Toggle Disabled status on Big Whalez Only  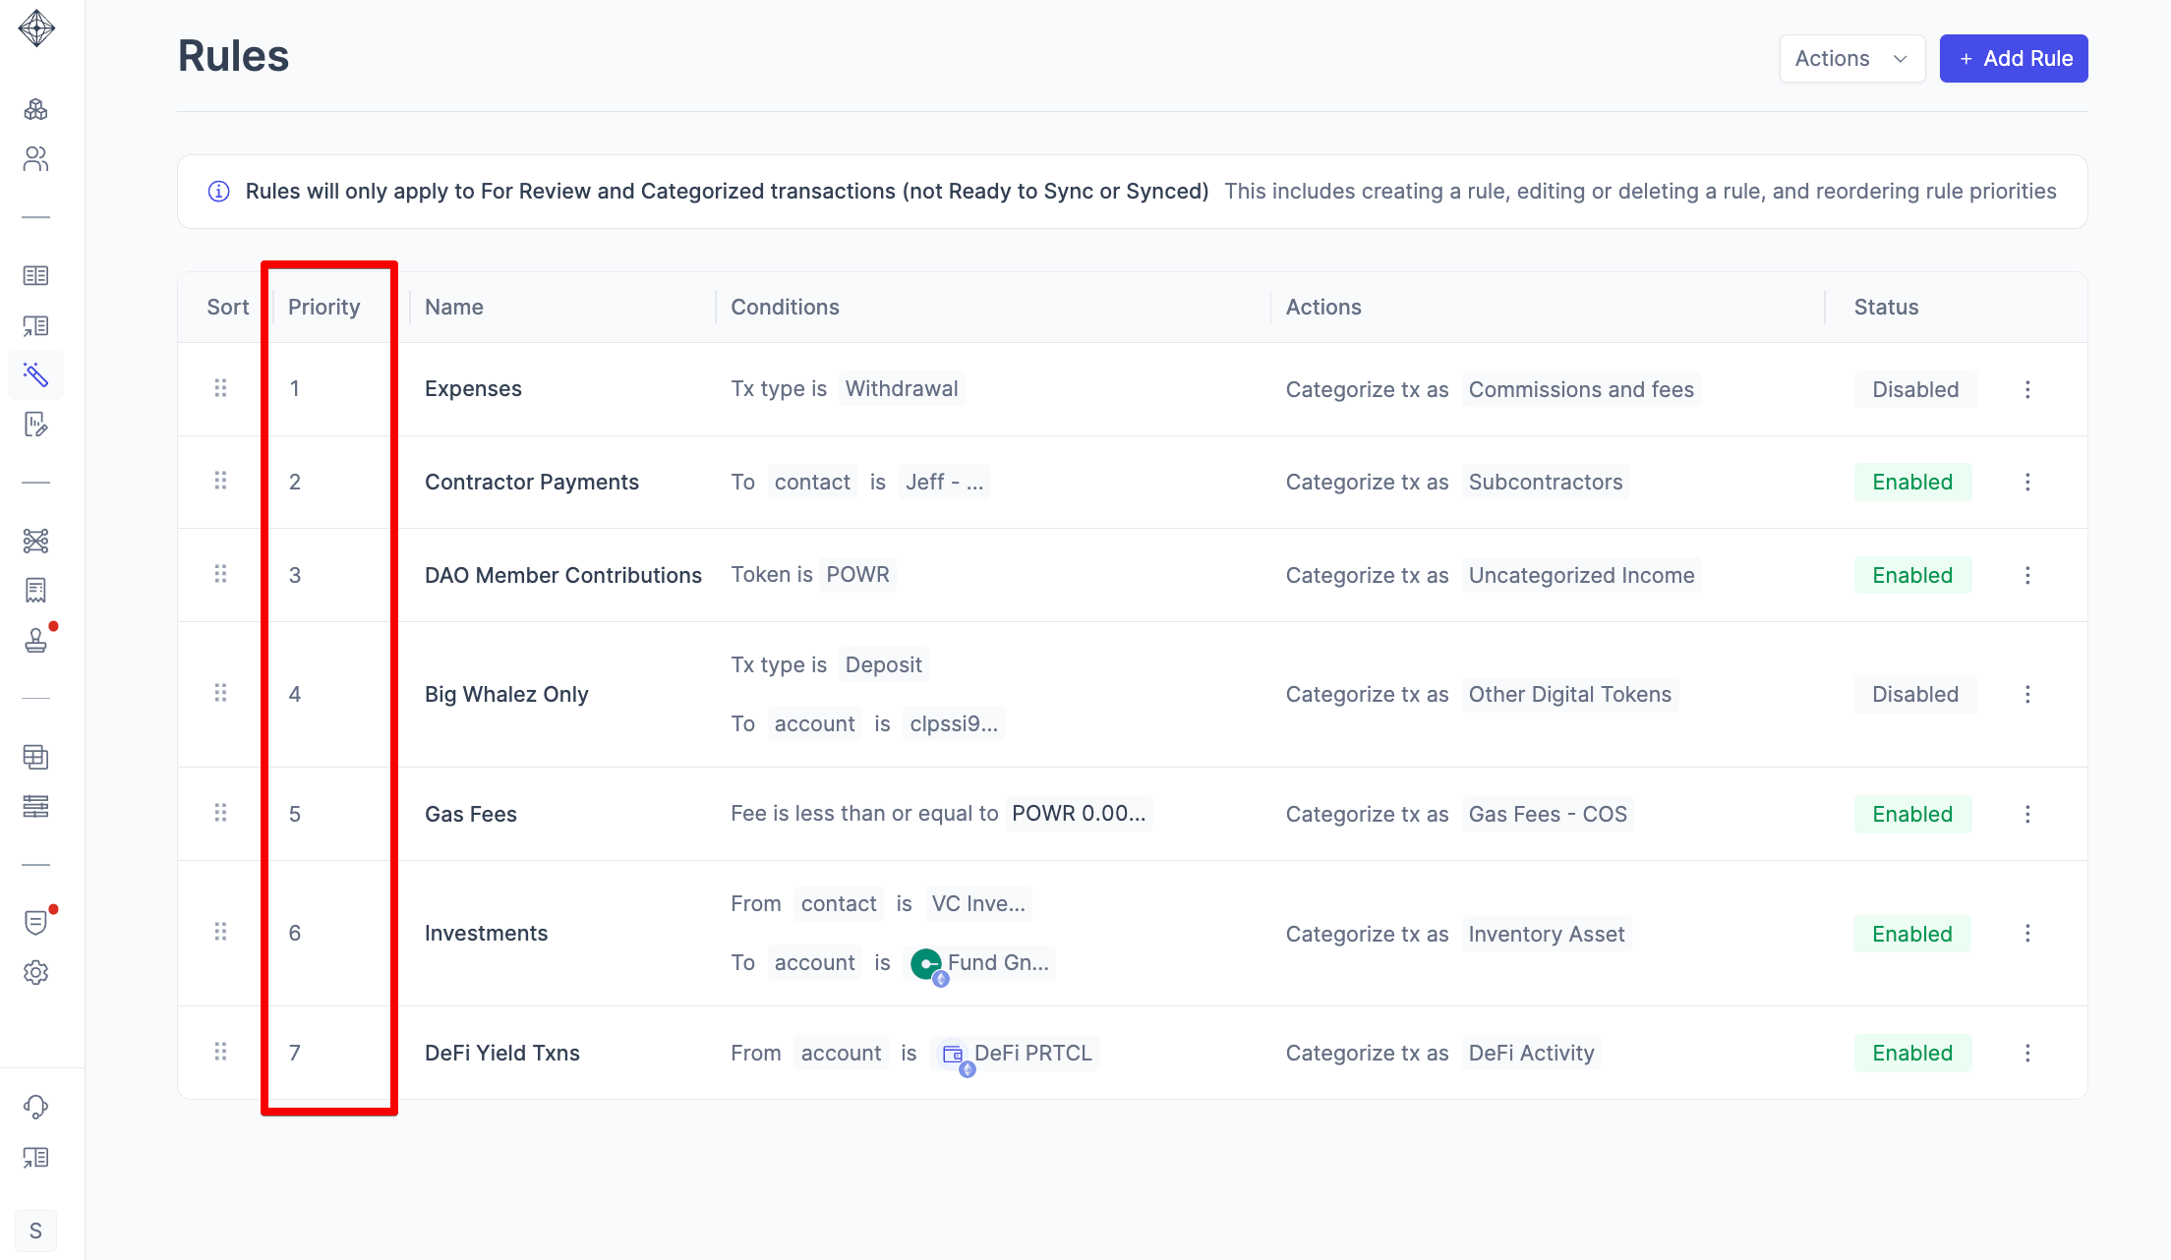click(x=1914, y=694)
